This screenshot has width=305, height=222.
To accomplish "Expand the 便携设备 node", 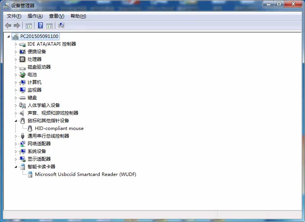I will (x=16, y=52).
